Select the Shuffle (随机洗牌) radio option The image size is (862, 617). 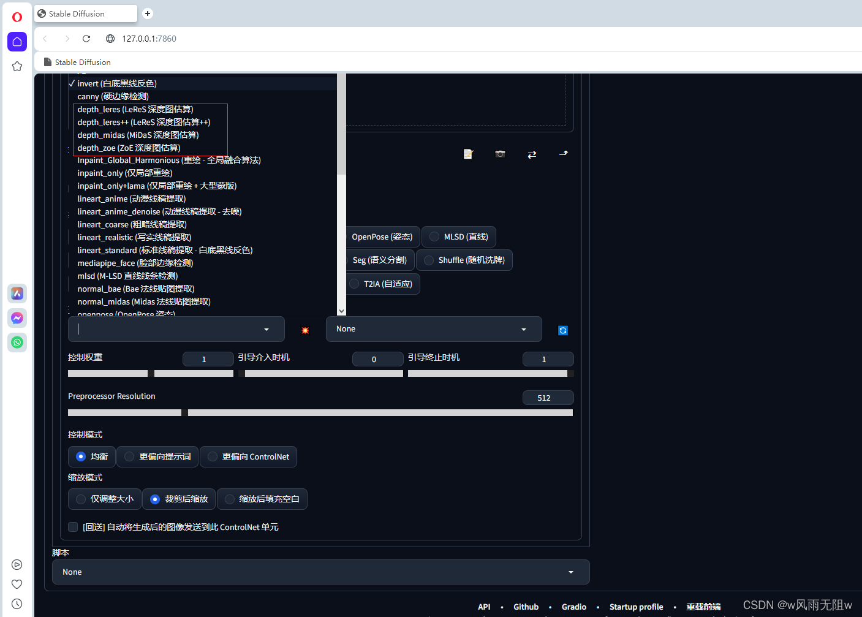(x=464, y=260)
